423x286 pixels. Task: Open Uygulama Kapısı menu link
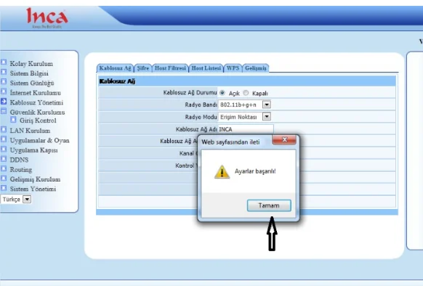tap(33, 150)
